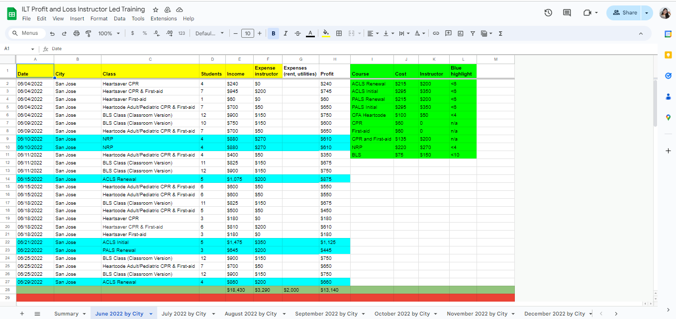Open the Edit menu
The width and height of the screenshot is (676, 319).
click(x=41, y=18)
